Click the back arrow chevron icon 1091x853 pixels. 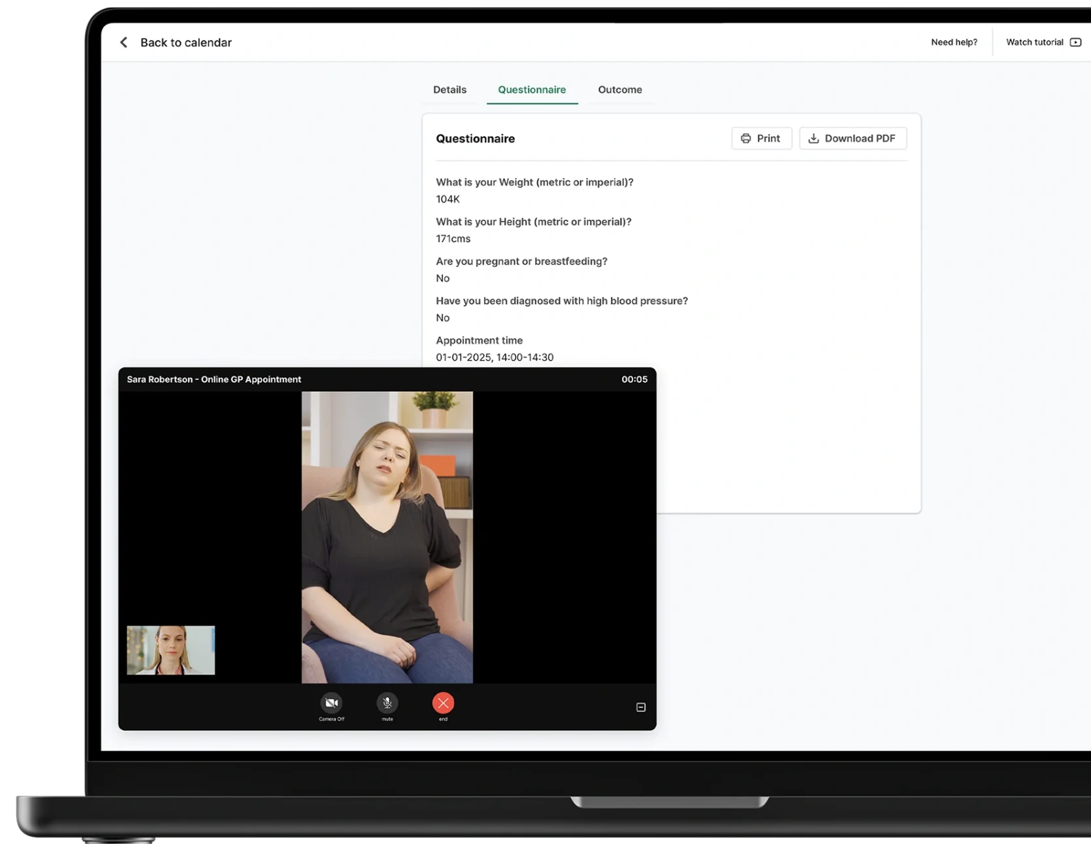click(123, 42)
